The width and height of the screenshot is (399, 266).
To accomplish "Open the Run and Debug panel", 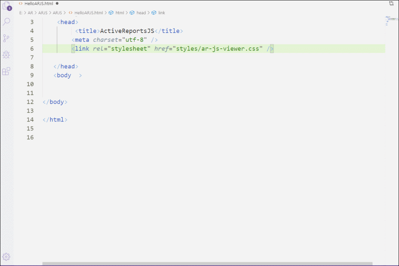I will 6,55.
